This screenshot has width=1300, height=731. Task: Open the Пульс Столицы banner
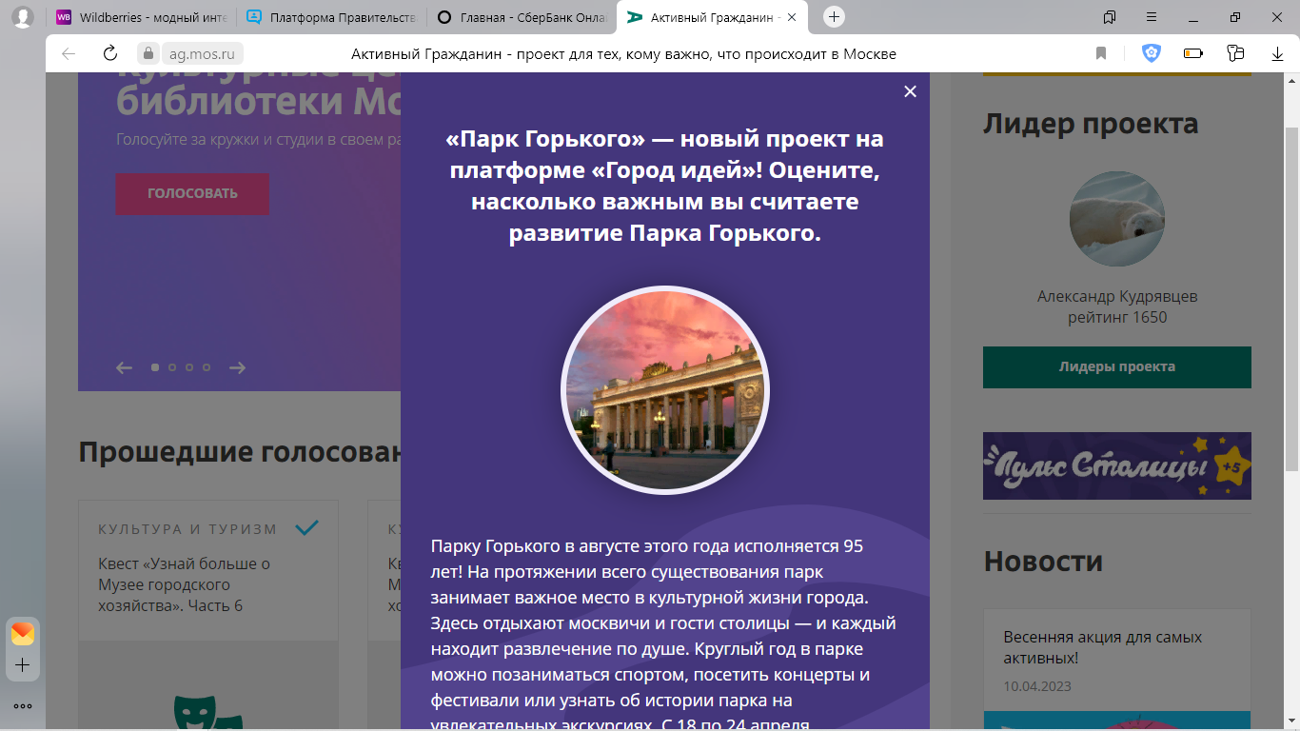1117,466
